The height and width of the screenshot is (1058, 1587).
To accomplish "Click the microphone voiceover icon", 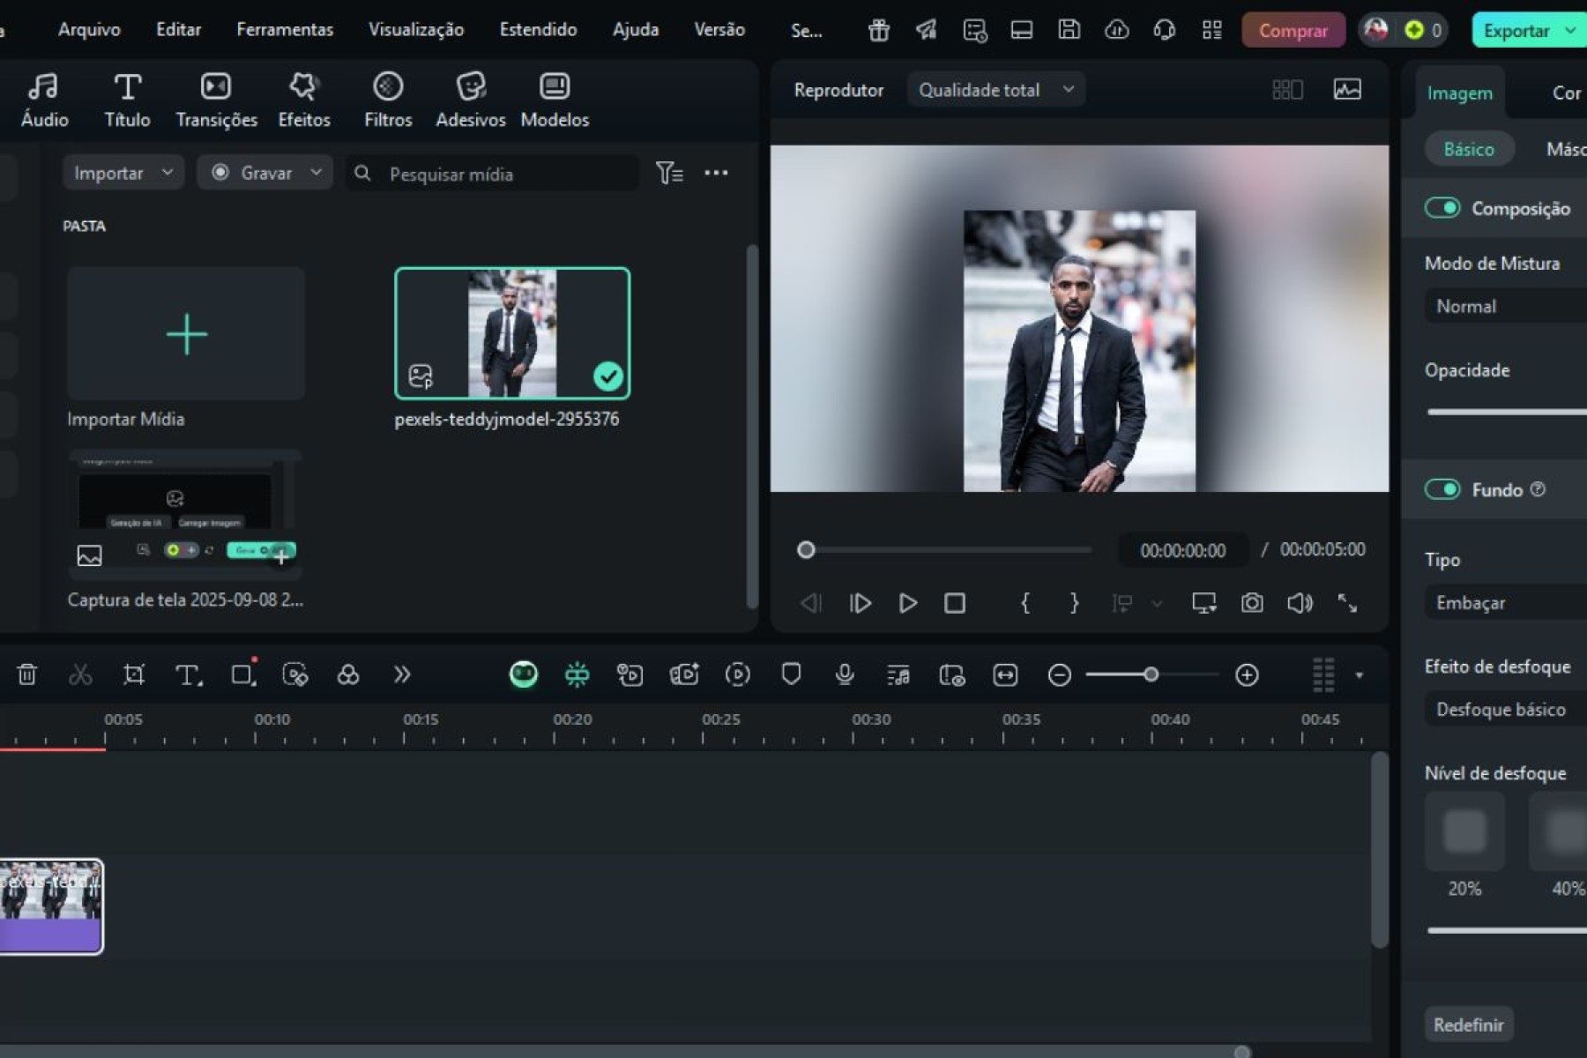I will tap(844, 674).
